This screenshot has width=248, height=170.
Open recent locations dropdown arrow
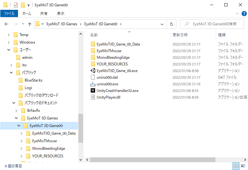point(23,24)
